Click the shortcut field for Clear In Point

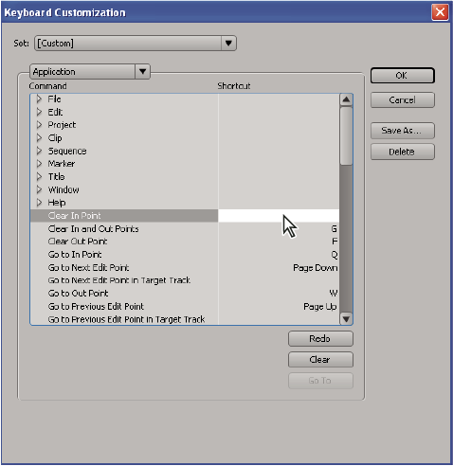click(x=279, y=216)
